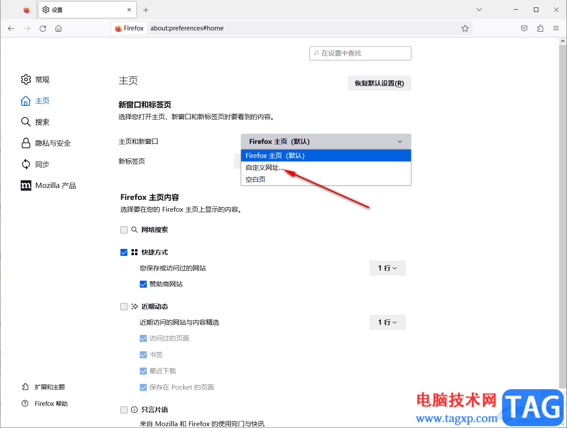Click the 在设置中查找 search field

(360, 53)
